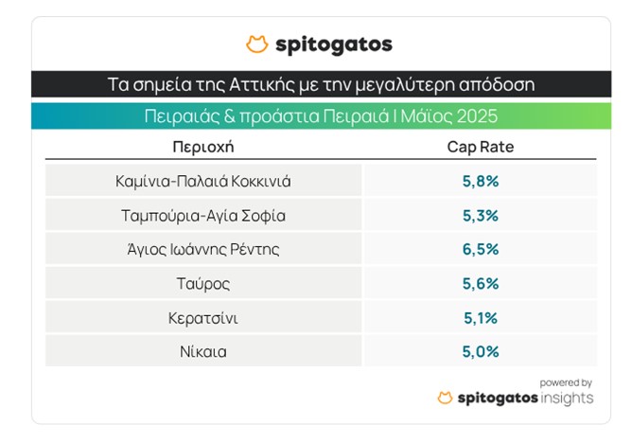Select the Ταμπούρια-Αγία Σοφία row
This screenshot has width=632, height=443.
tap(202, 215)
